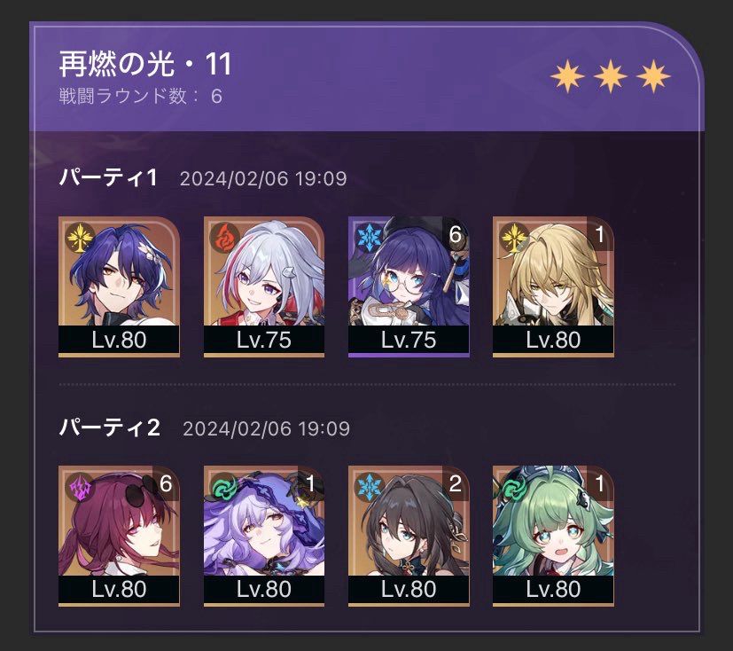Select the middle gold star rating icon

(610, 75)
